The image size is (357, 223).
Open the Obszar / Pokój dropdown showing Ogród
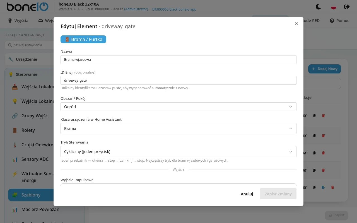(x=178, y=107)
